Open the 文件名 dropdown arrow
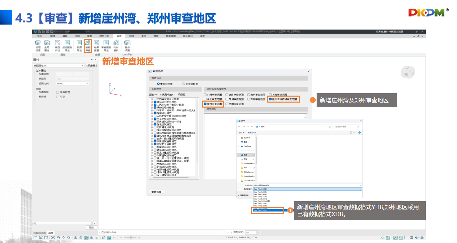The width and height of the screenshot is (457, 243). coord(360,185)
